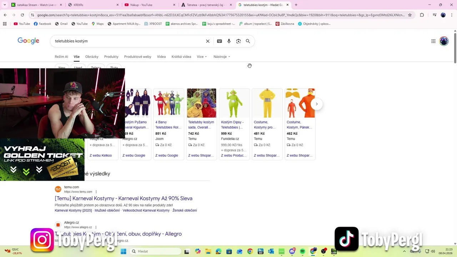This screenshot has height=257, width=457.
Task: Open the on-screen keyboard input tool
Action: pyautogui.click(x=220, y=41)
